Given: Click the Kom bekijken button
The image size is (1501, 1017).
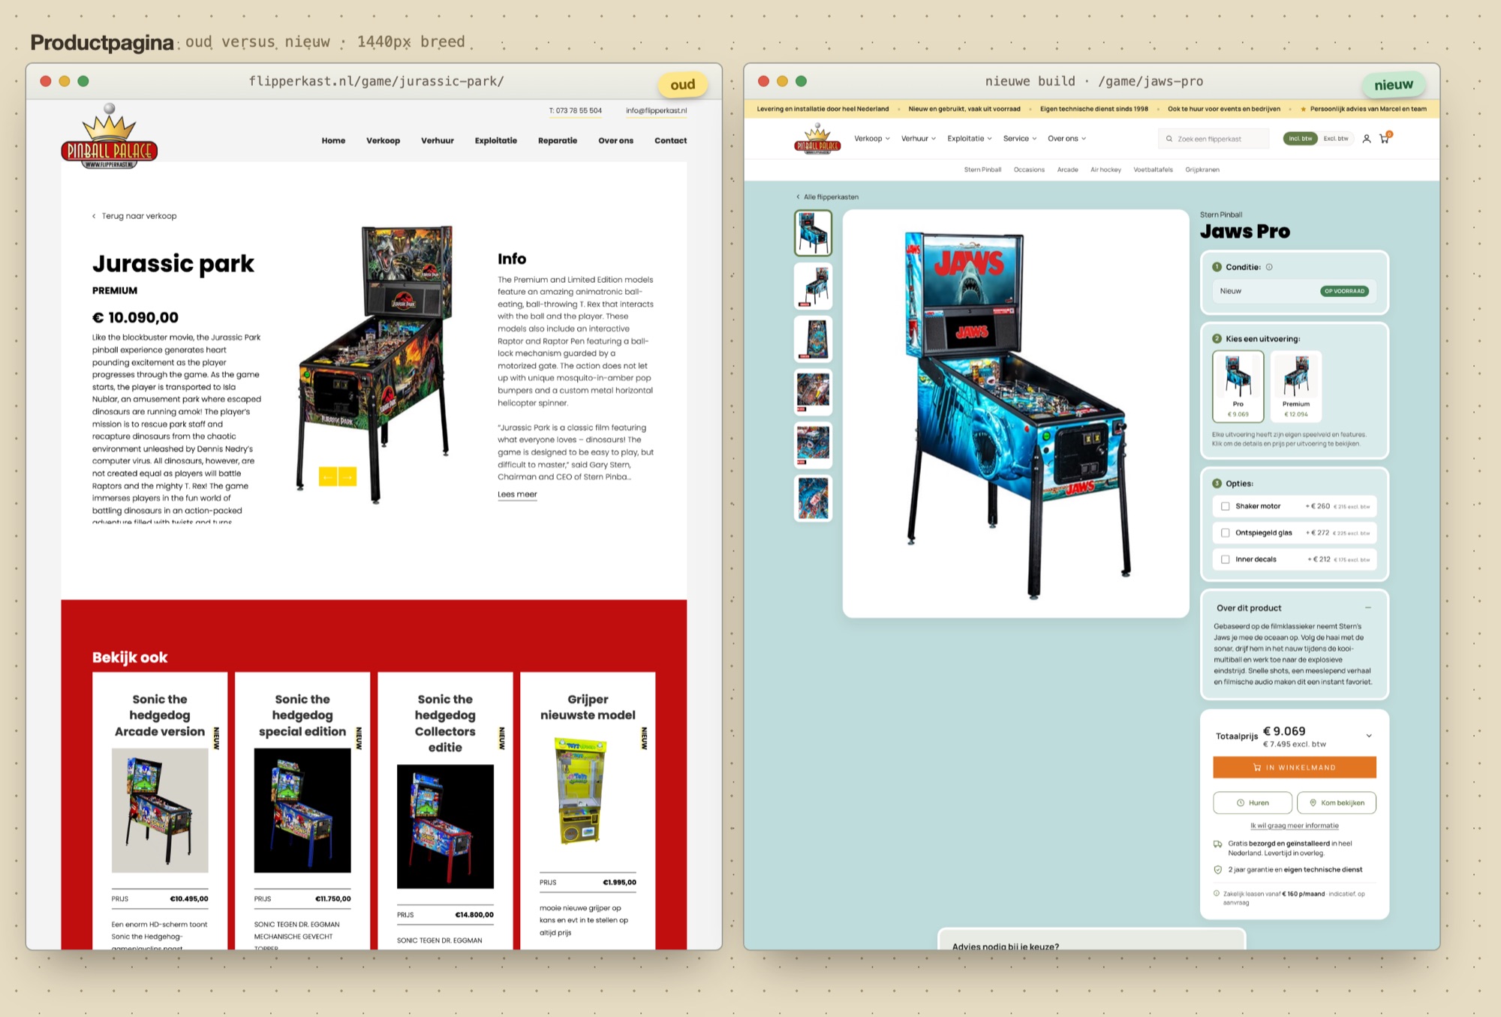Looking at the screenshot, I should click(1337, 803).
